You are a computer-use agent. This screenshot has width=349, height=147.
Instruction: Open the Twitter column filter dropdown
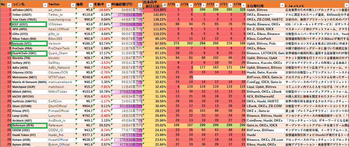(x=73, y=5)
